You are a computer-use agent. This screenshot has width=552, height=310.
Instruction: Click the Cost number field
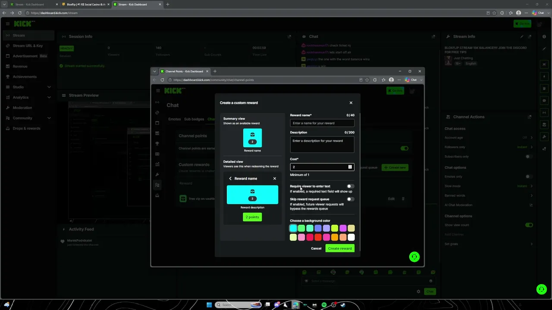coord(322,167)
